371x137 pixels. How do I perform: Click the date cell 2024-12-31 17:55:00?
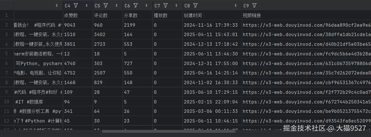point(211,63)
